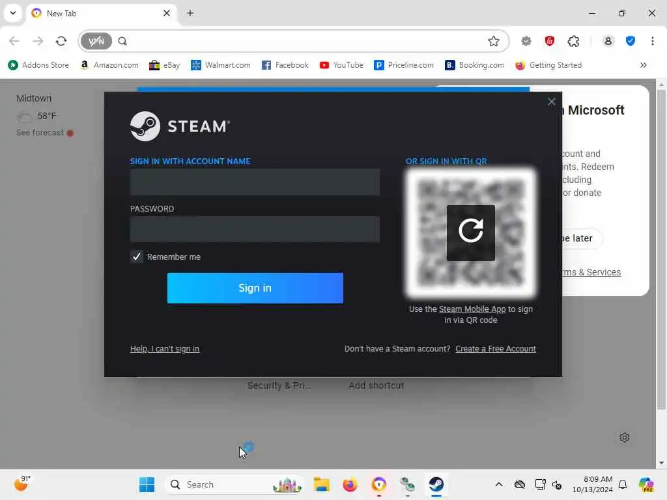The height and width of the screenshot is (500, 667).
Task: Open new tab page settings gear
Action: pos(625,437)
